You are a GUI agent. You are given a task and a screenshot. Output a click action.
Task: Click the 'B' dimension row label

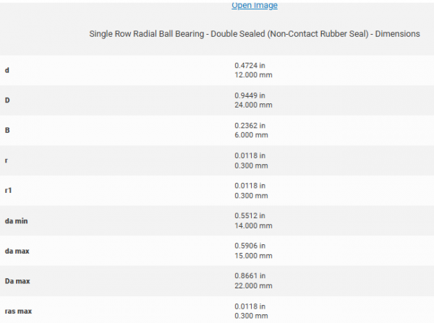(7, 130)
